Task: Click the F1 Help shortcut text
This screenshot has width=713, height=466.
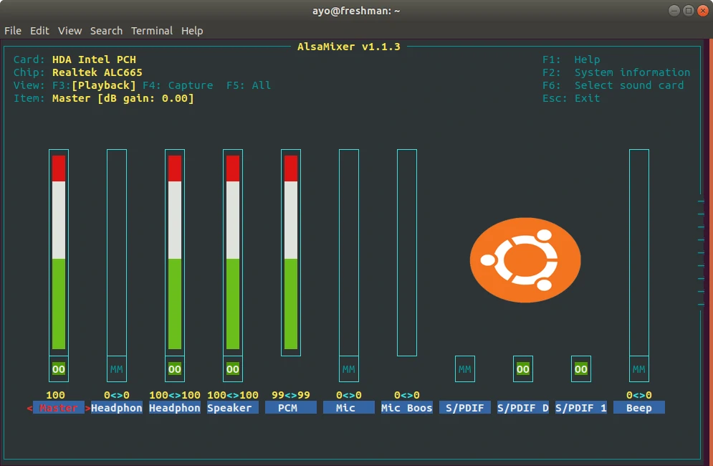Action: click(x=571, y=60)
